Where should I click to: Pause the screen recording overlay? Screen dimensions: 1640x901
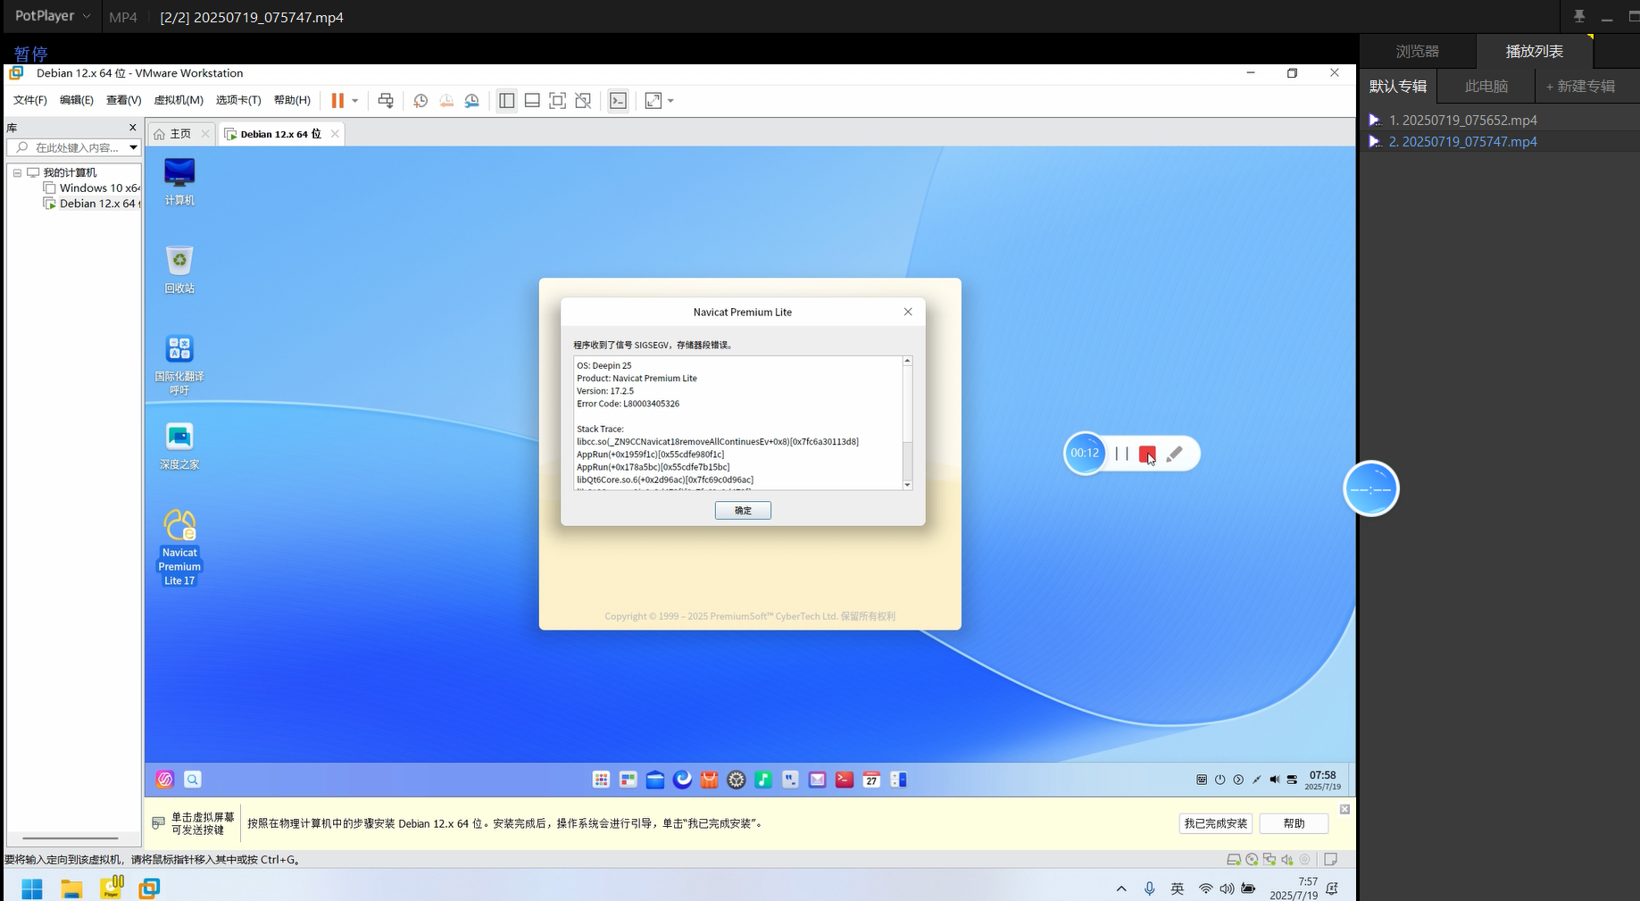(x=1121, y=454)
